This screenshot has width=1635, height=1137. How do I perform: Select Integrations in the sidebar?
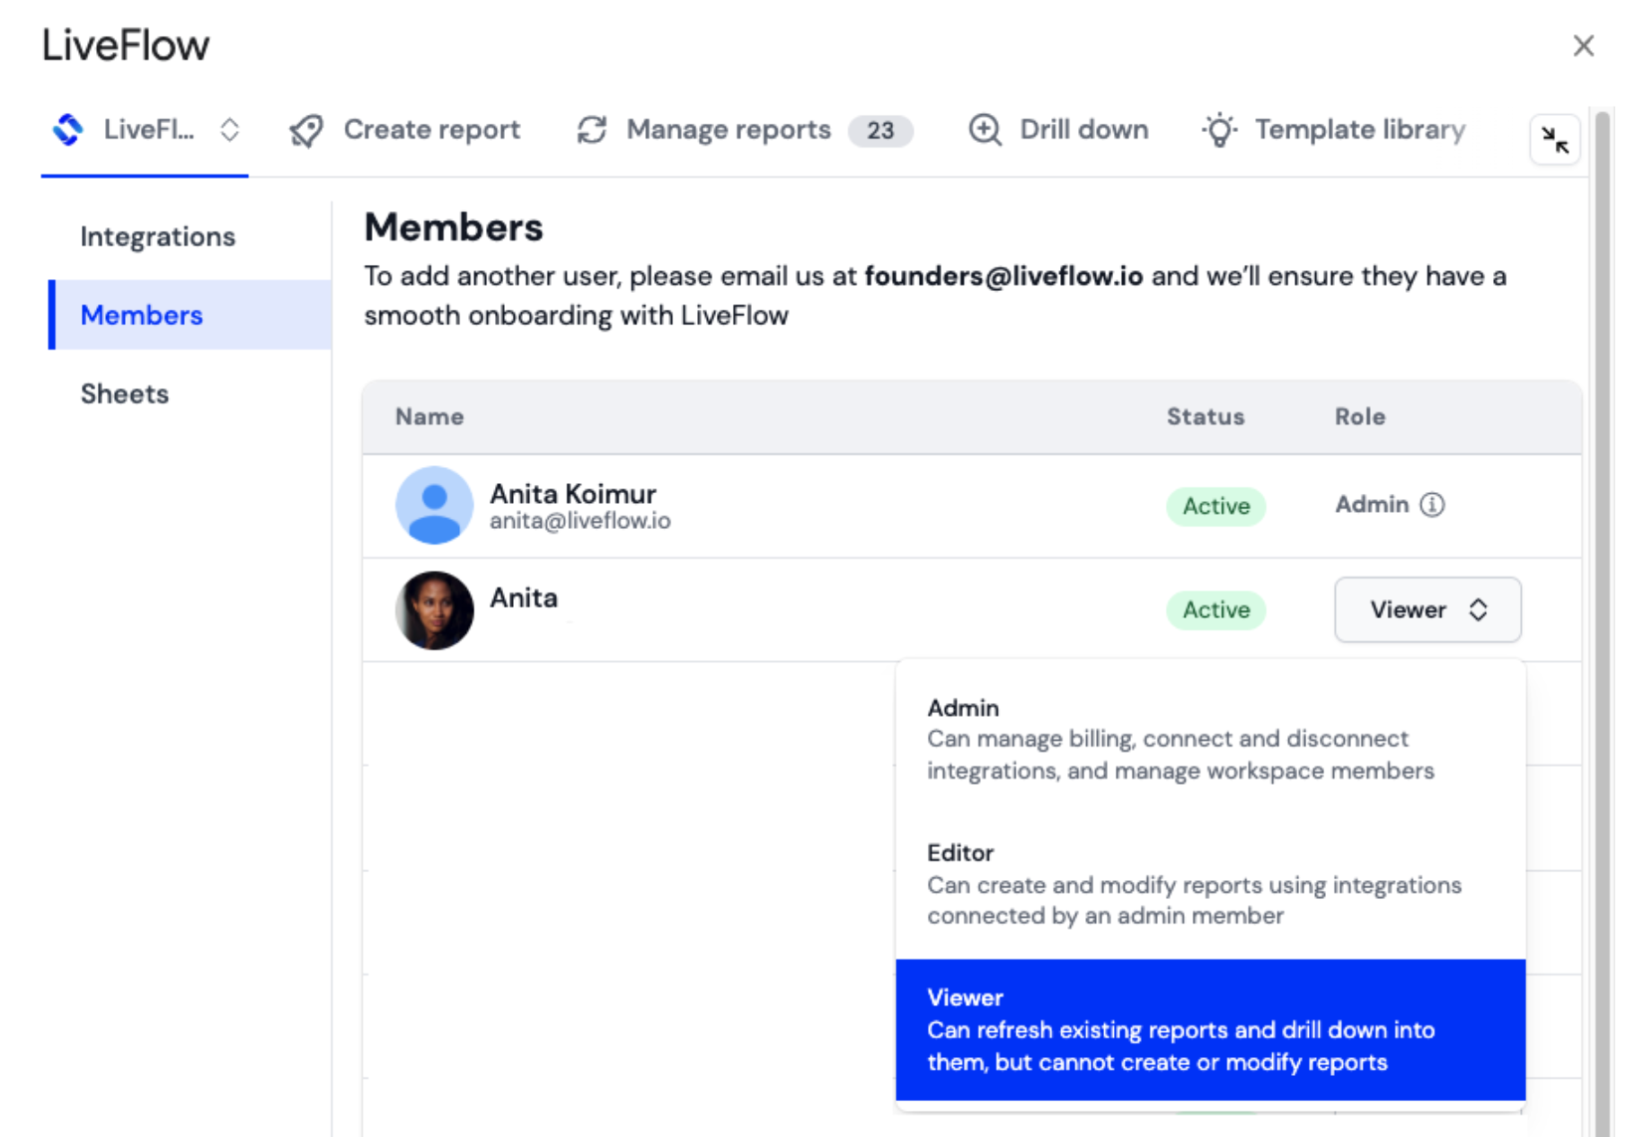tap(158, 236)
